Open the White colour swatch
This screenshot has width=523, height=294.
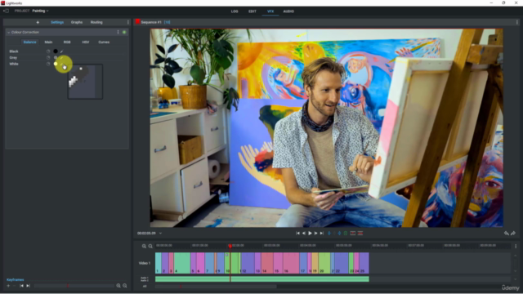point(56,64)
